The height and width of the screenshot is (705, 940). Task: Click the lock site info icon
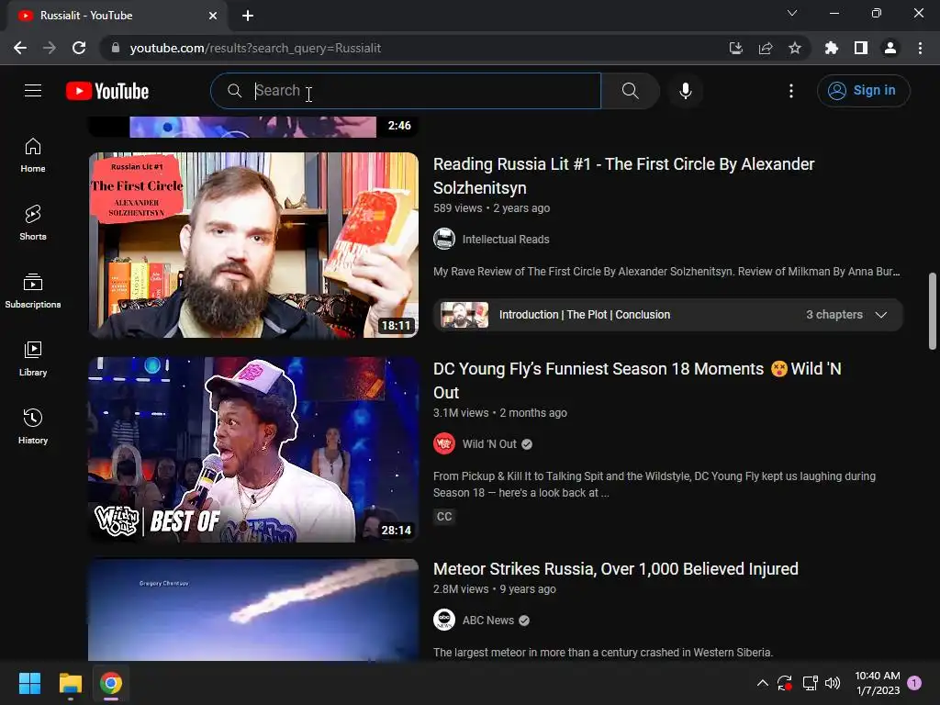(x=115, y=48)
